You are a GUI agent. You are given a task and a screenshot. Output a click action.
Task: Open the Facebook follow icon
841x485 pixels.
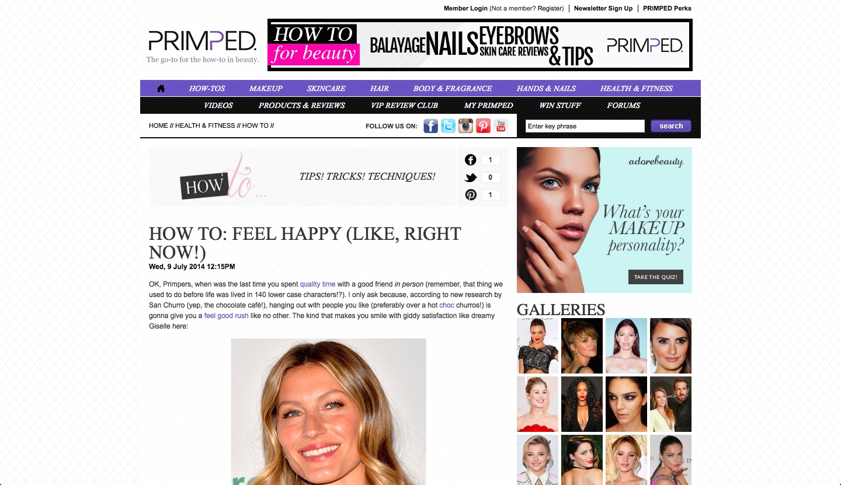click(430, 126)
